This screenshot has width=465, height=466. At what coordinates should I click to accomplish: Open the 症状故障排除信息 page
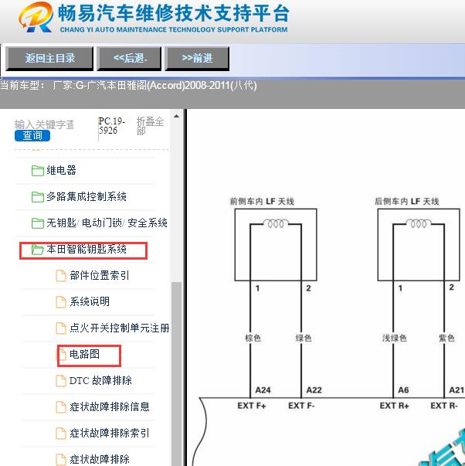(x=110, y=406)
